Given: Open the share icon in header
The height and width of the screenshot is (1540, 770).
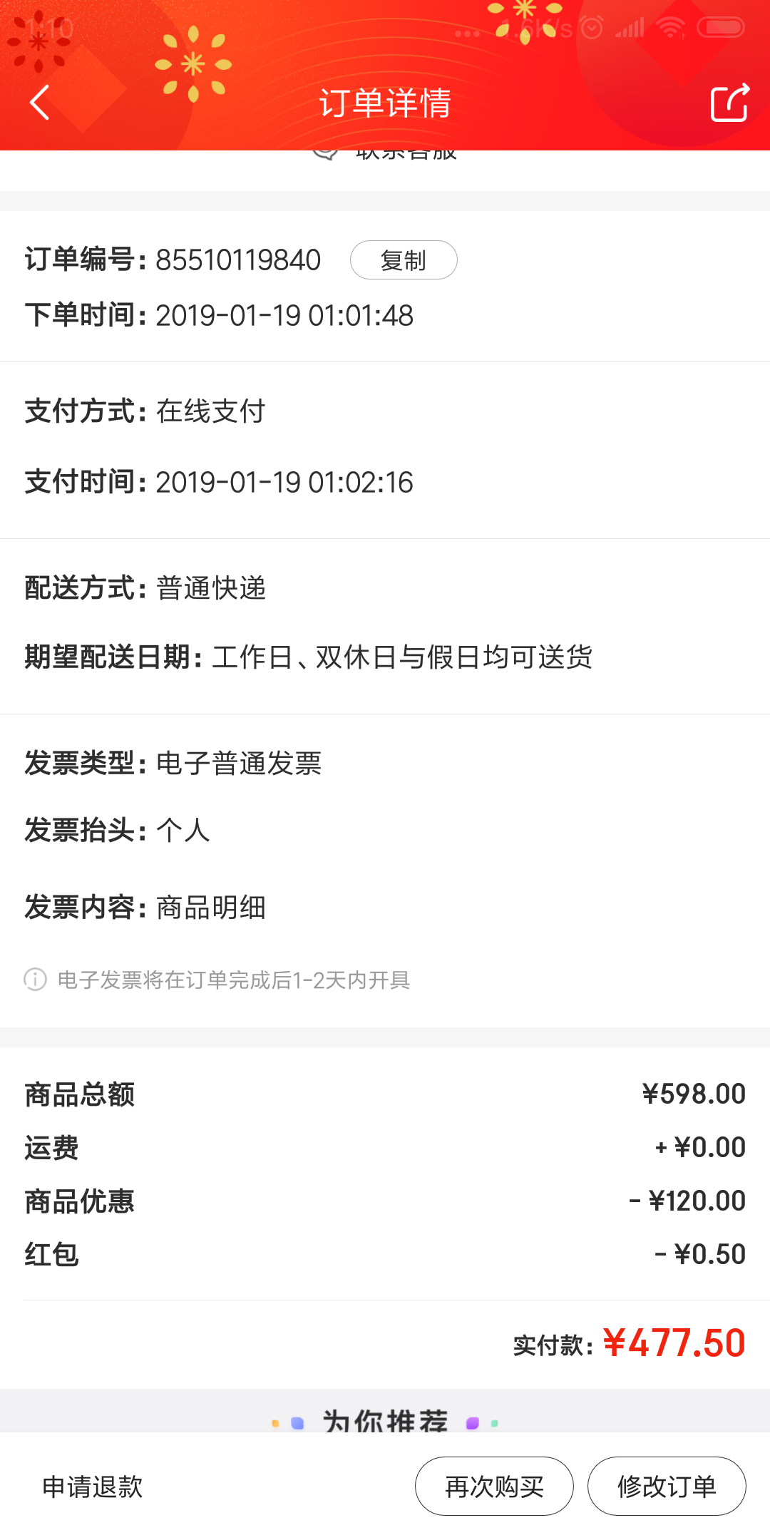Looking at the screenshot, I should coord(729,103).
